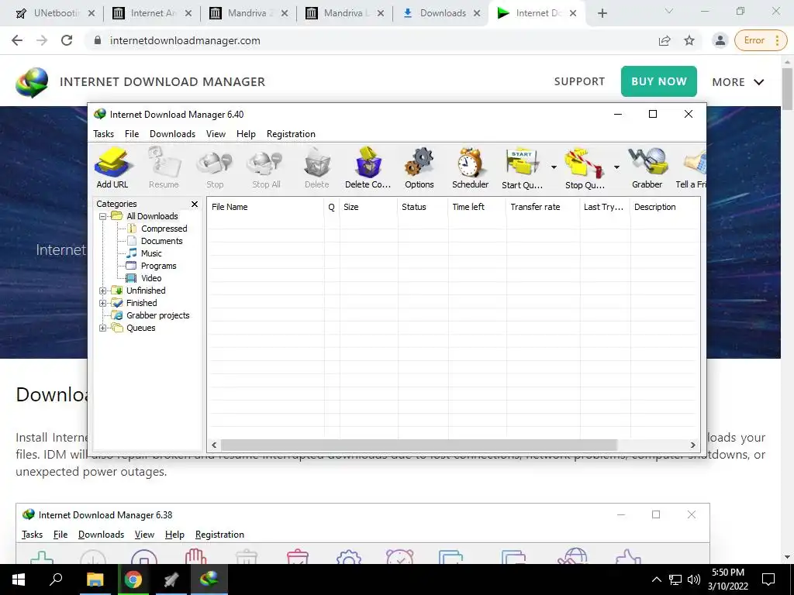The width and height of the screenshot is (794, 595).
Task: Click the Start Queue icon
Action: 522,168
